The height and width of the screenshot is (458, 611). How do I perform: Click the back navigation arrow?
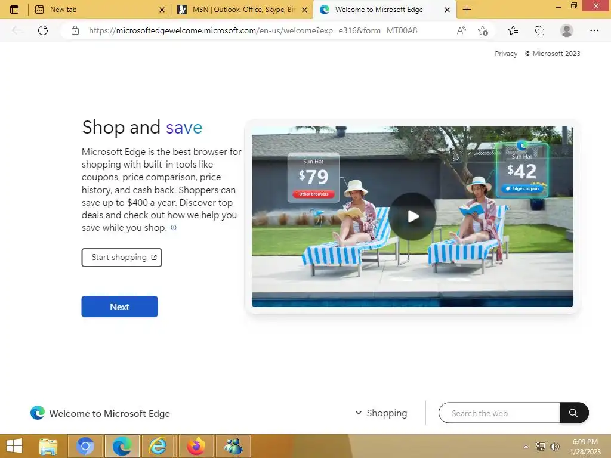pos(17,30)
